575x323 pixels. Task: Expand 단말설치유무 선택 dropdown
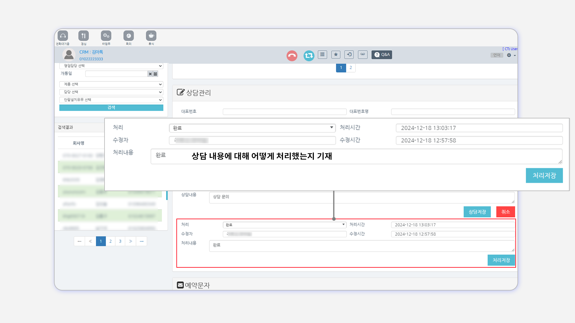(x=111, y=100)
